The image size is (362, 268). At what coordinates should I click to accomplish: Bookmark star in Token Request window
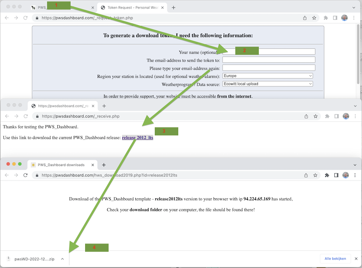point(314,18)
